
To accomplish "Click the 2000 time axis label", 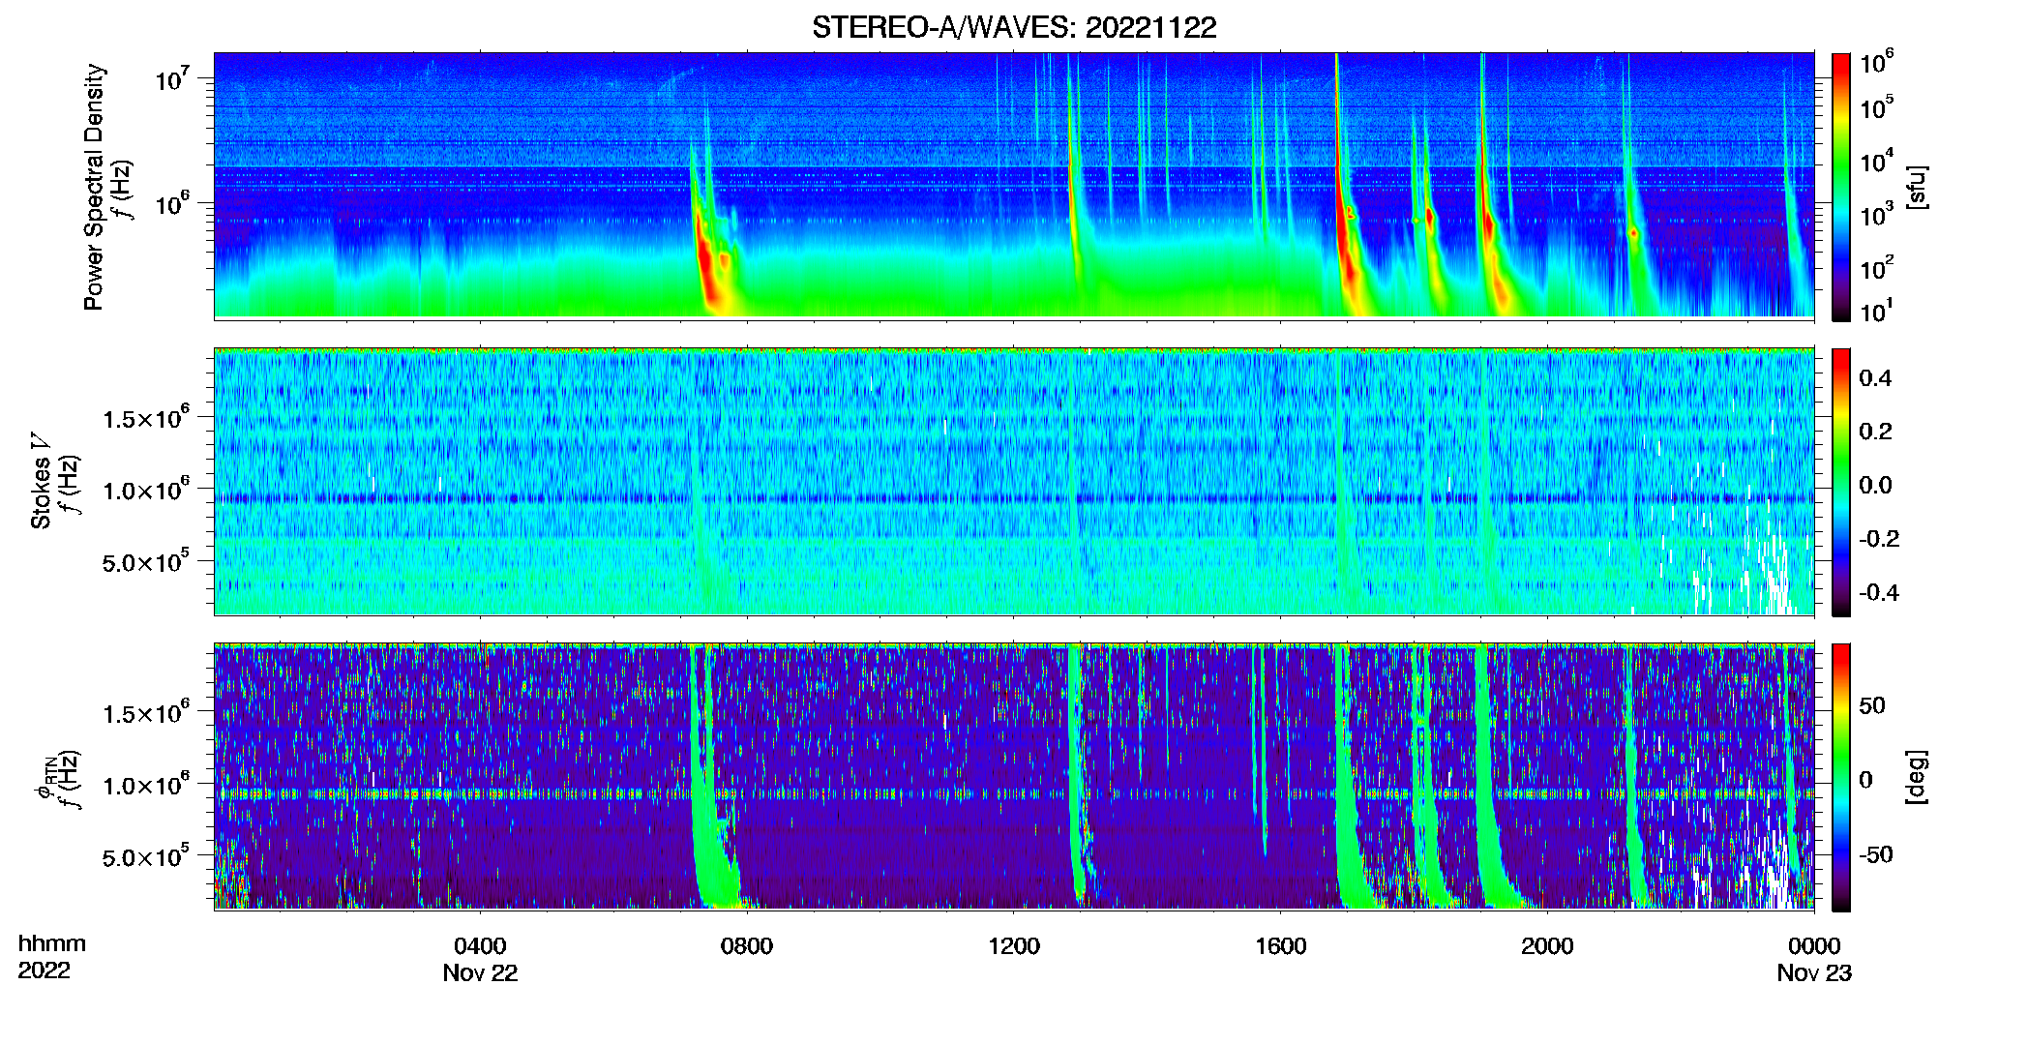I will pyautogui.click(x=1547, y=946).
